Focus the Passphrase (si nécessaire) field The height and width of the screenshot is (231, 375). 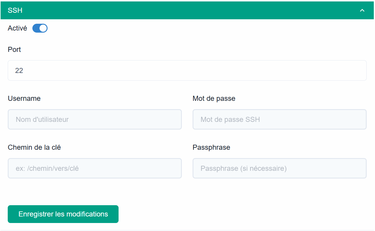click(x=280, y=168)
